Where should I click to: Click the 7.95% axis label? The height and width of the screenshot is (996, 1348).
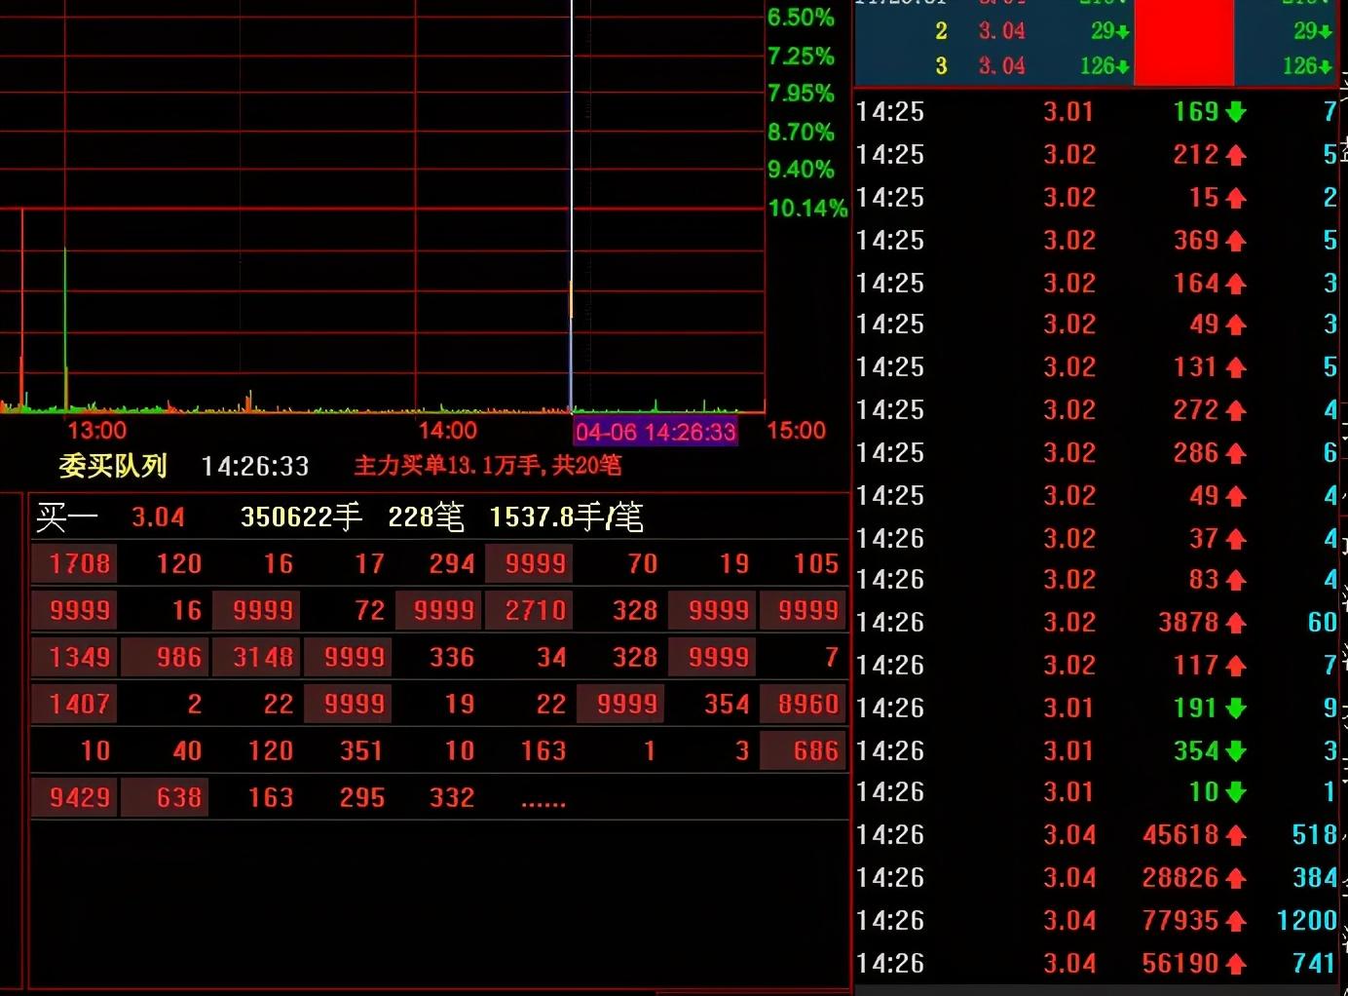click(801, 94)
